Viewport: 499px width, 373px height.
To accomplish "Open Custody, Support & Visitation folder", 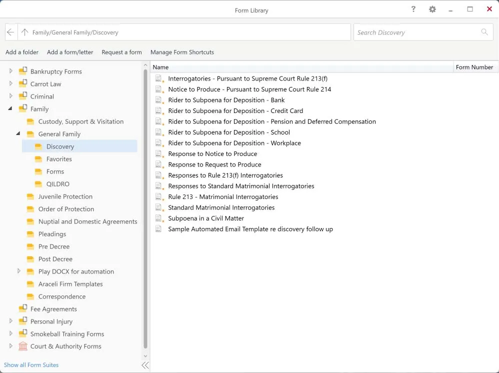I will (x=81, y=121).
